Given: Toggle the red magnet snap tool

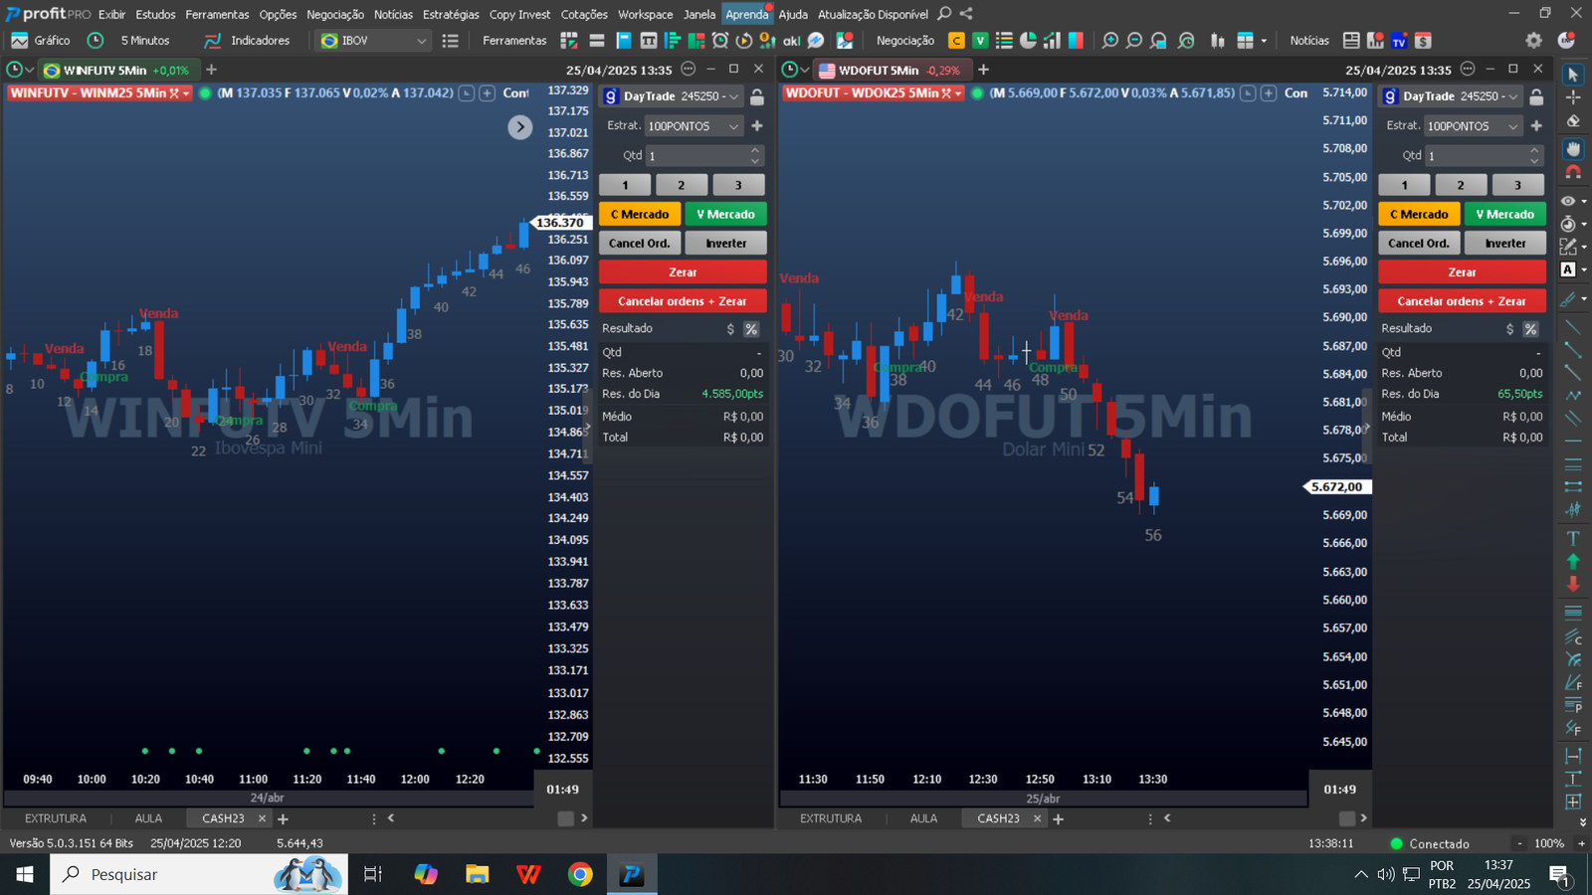Looking at the screenshot, I should pyautogui.click(x=1573, y=172).
